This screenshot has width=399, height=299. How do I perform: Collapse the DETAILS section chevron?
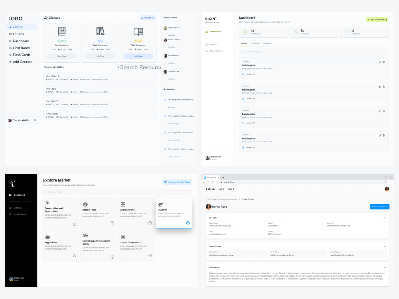coord(385,218)
